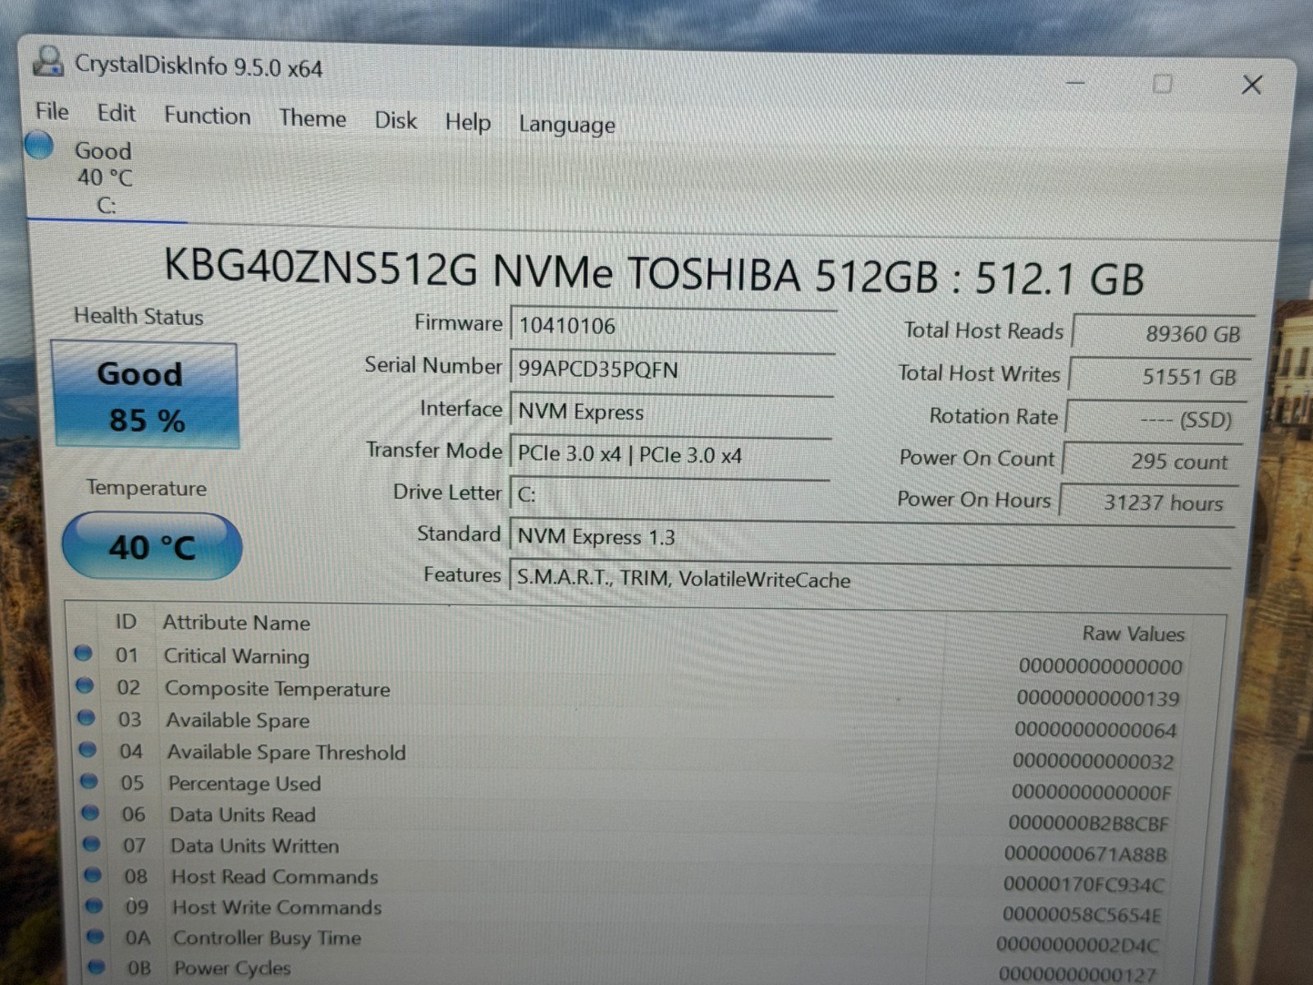This screenshot has width=1313, height=985.
Task: Select the Host Write Commands attribute name
Action: tap(277, 907)
